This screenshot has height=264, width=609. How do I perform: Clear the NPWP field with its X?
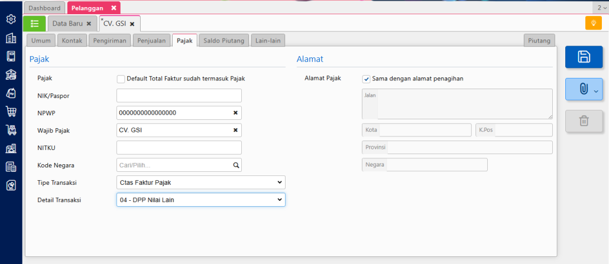(x=235, y=113)
